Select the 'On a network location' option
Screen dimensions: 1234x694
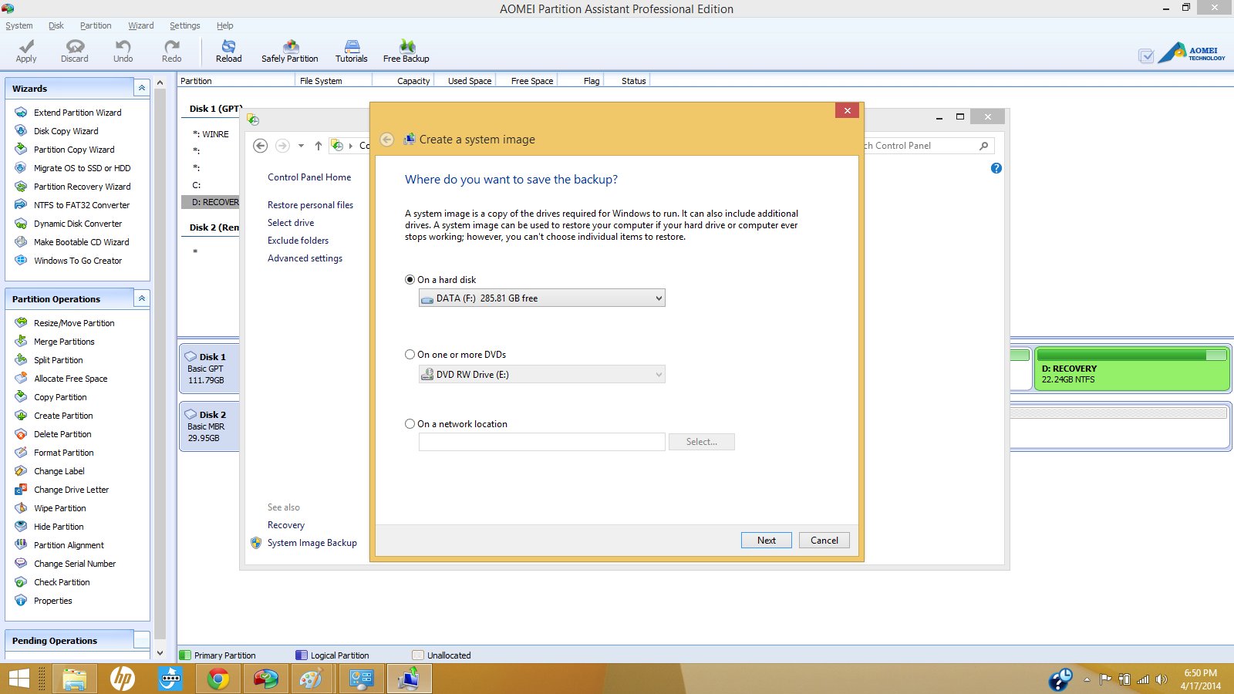410,424
